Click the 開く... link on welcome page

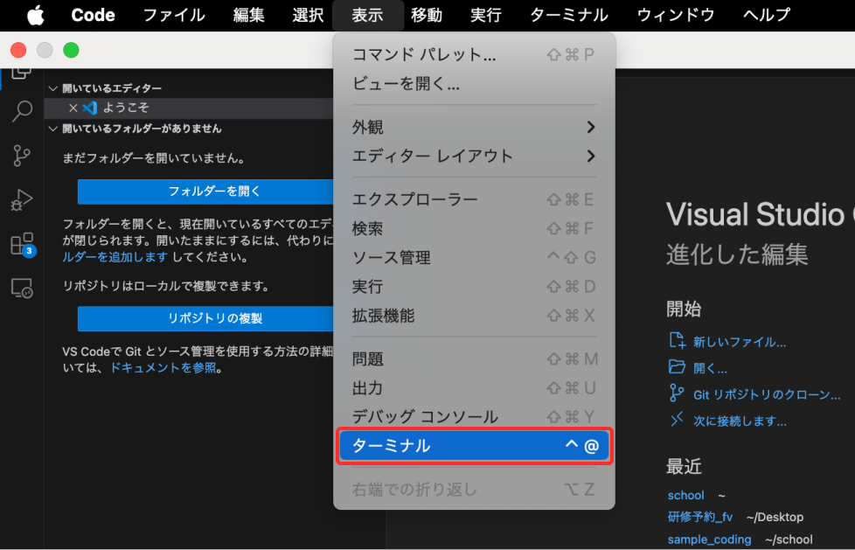point(710,368)
